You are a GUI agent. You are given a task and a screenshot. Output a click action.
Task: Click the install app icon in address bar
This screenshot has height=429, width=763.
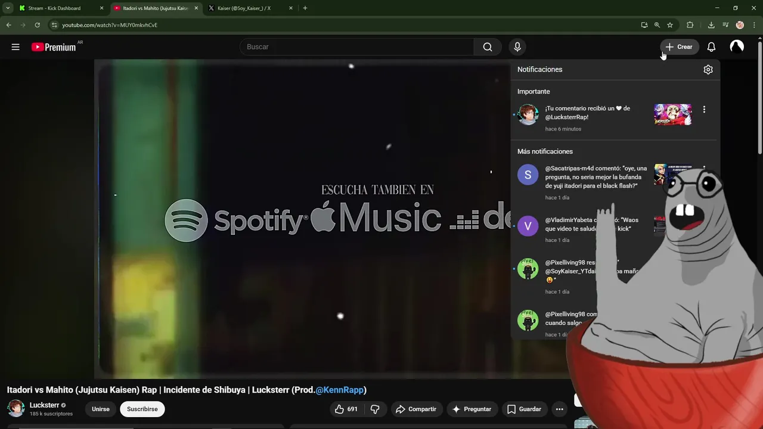pyautogui.click(x=644, y=25)
